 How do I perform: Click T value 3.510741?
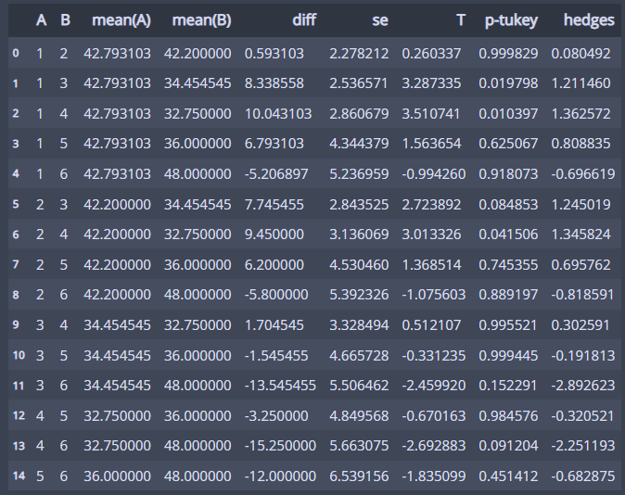coord(430,114)
